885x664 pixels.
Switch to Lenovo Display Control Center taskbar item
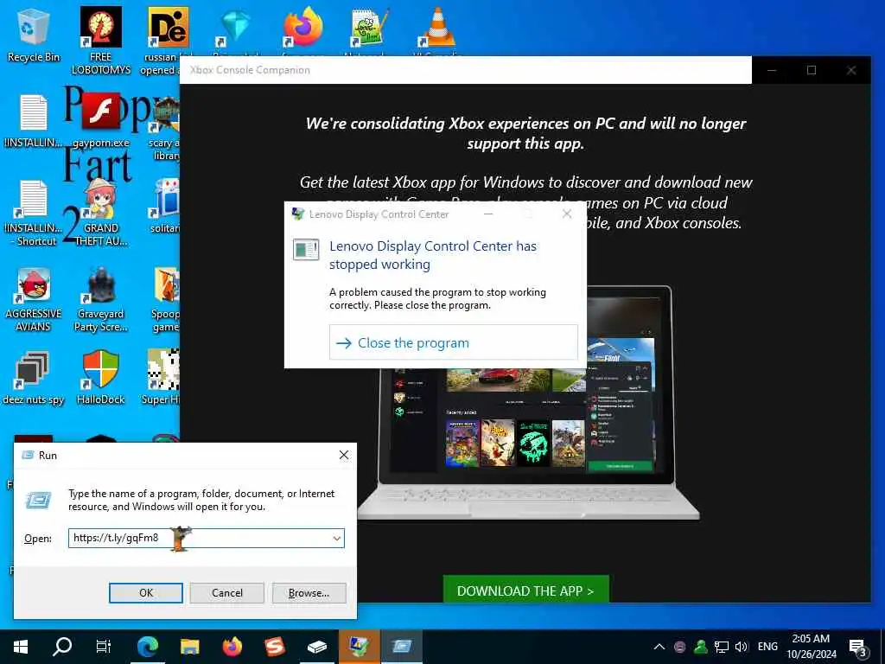[x=359, y=647]
